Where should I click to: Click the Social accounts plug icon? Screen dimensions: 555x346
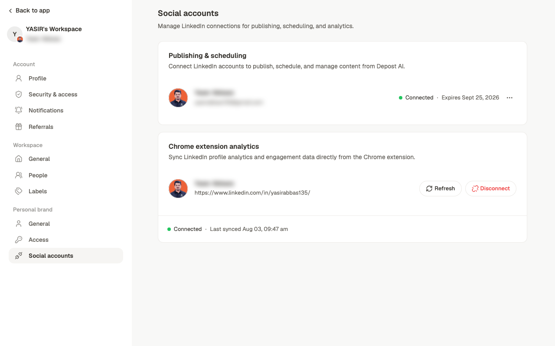coord(19,256)
